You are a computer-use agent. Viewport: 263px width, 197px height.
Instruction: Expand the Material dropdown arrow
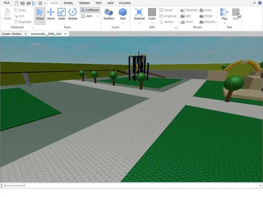pyautogui.click(x=139, y=23)
